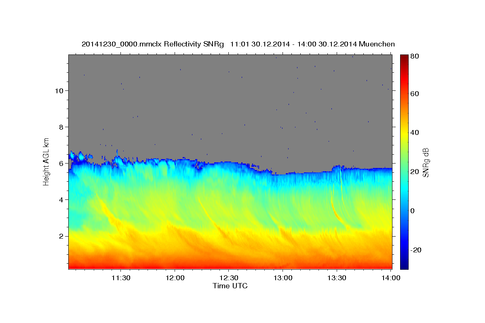Click the 'Time UTC' axis label
The height and width of the screenshot is (323, 485).
pos(230,286)
